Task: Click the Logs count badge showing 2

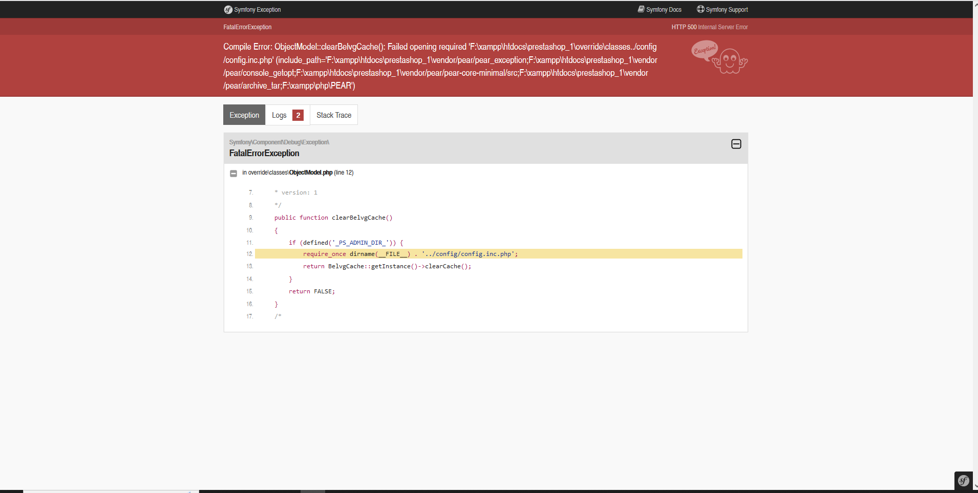Action: click(298, 115)
